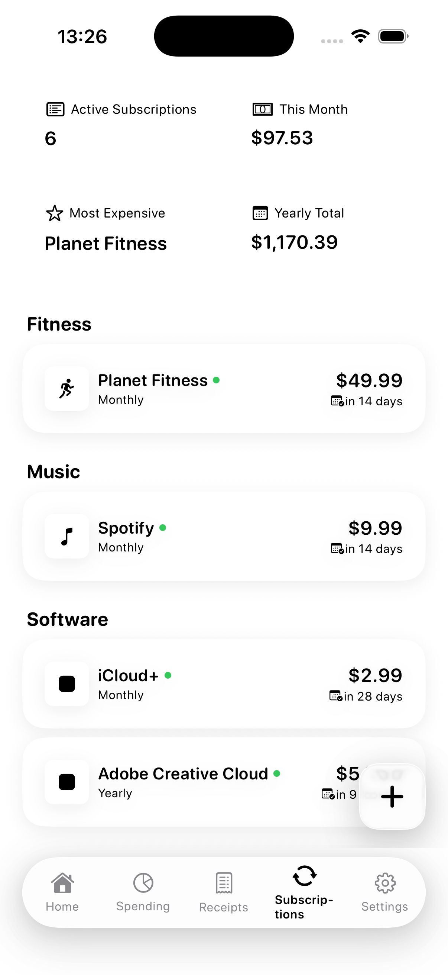Go to the Receipts tab

point(223,892)
